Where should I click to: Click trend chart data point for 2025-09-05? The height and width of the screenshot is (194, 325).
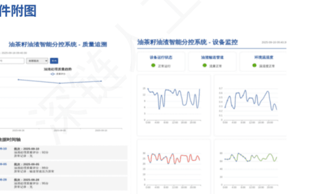(60, 83)
